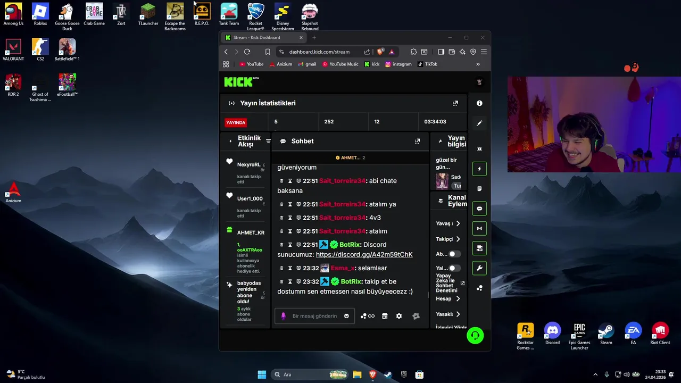Open Brave main hamburger menu
The image size is (681, 383).
484,52
